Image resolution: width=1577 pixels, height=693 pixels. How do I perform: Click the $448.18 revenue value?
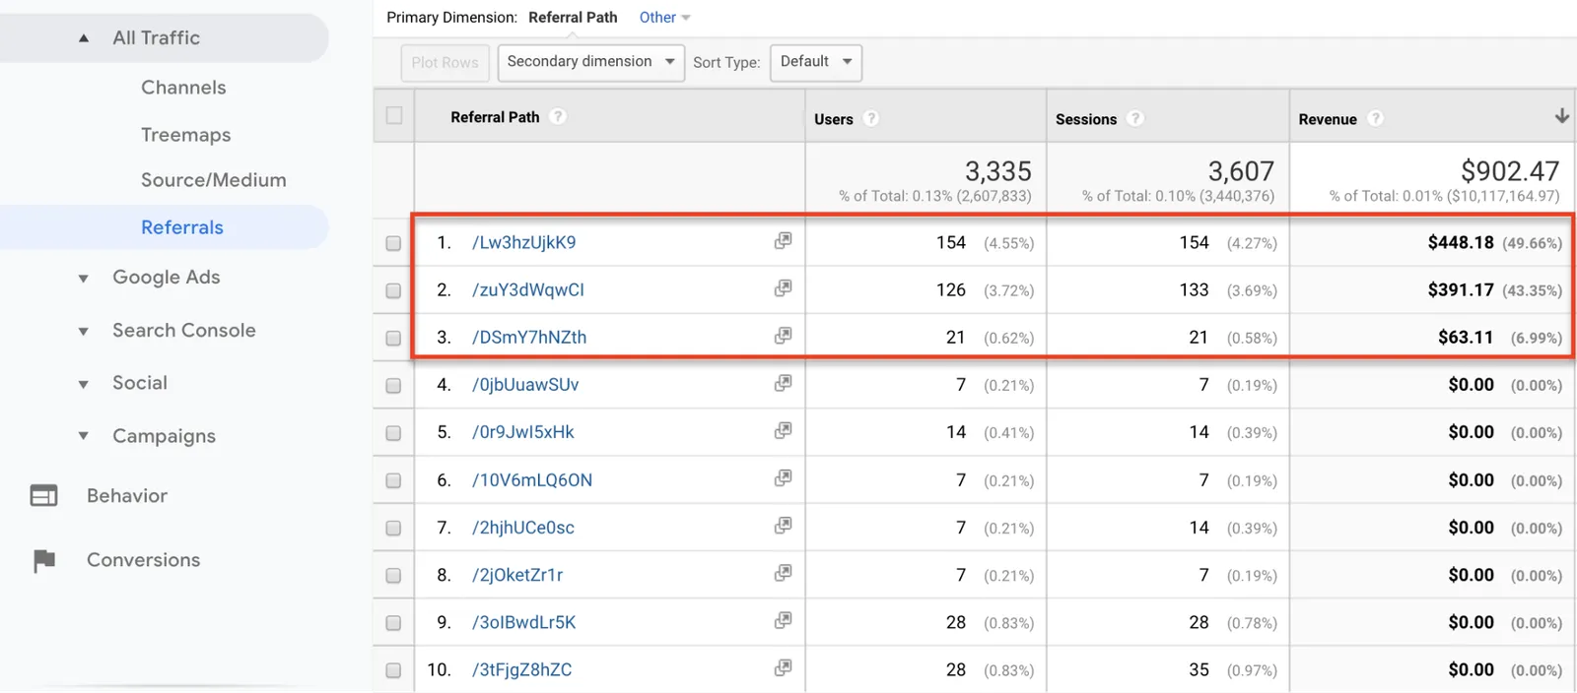tap(1461, 242)
